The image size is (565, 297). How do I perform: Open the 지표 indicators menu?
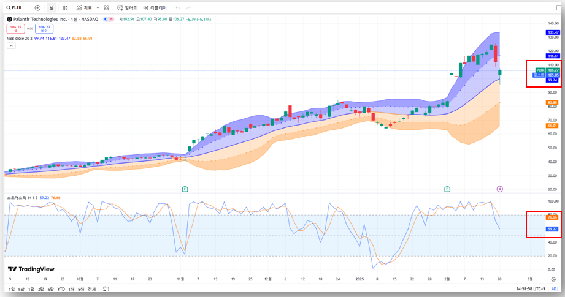pos(84,7)
